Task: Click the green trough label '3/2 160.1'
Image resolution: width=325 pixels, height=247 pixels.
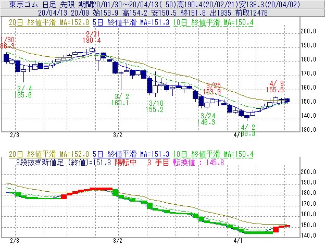Action: [x=120, y=100]
